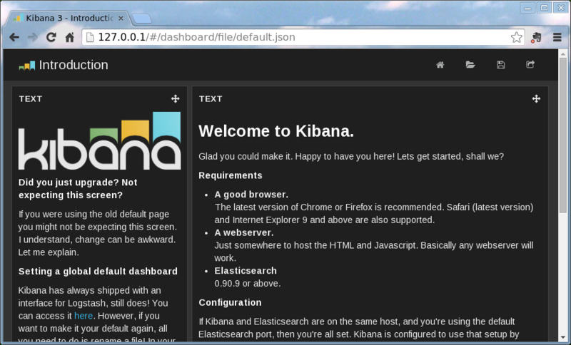The image size is (571, 345).
Task: Click the 'A webserver.' list item
Action: click(x=244, y=232)
